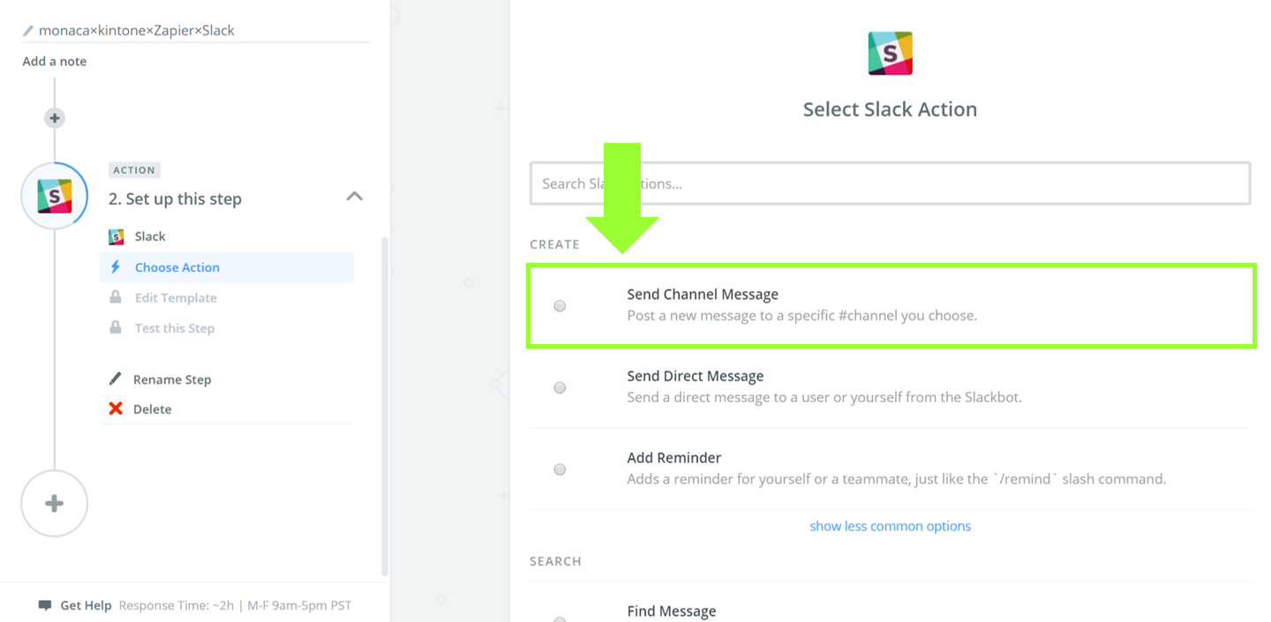Add a new step with the large plus circle

pyautogui.click(x=55, y=504)
